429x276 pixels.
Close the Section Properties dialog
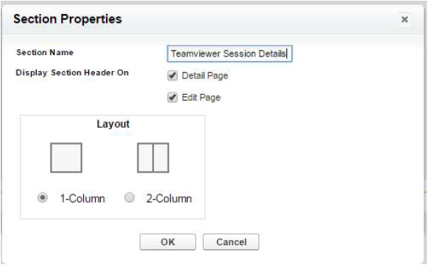pos(405,19)
